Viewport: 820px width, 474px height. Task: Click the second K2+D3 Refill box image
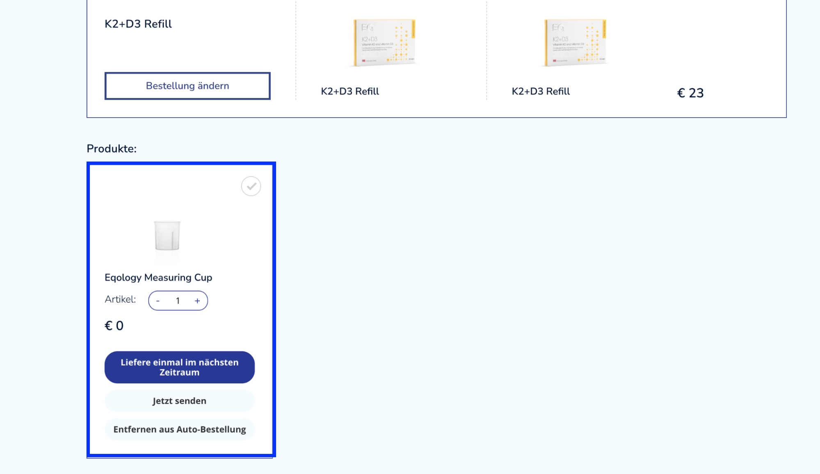tap(575, 42)
